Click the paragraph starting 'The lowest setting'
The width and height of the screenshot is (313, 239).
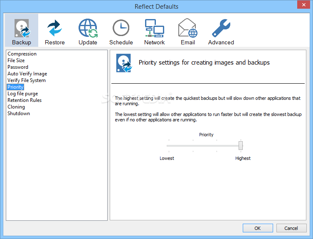click(208, 117)
